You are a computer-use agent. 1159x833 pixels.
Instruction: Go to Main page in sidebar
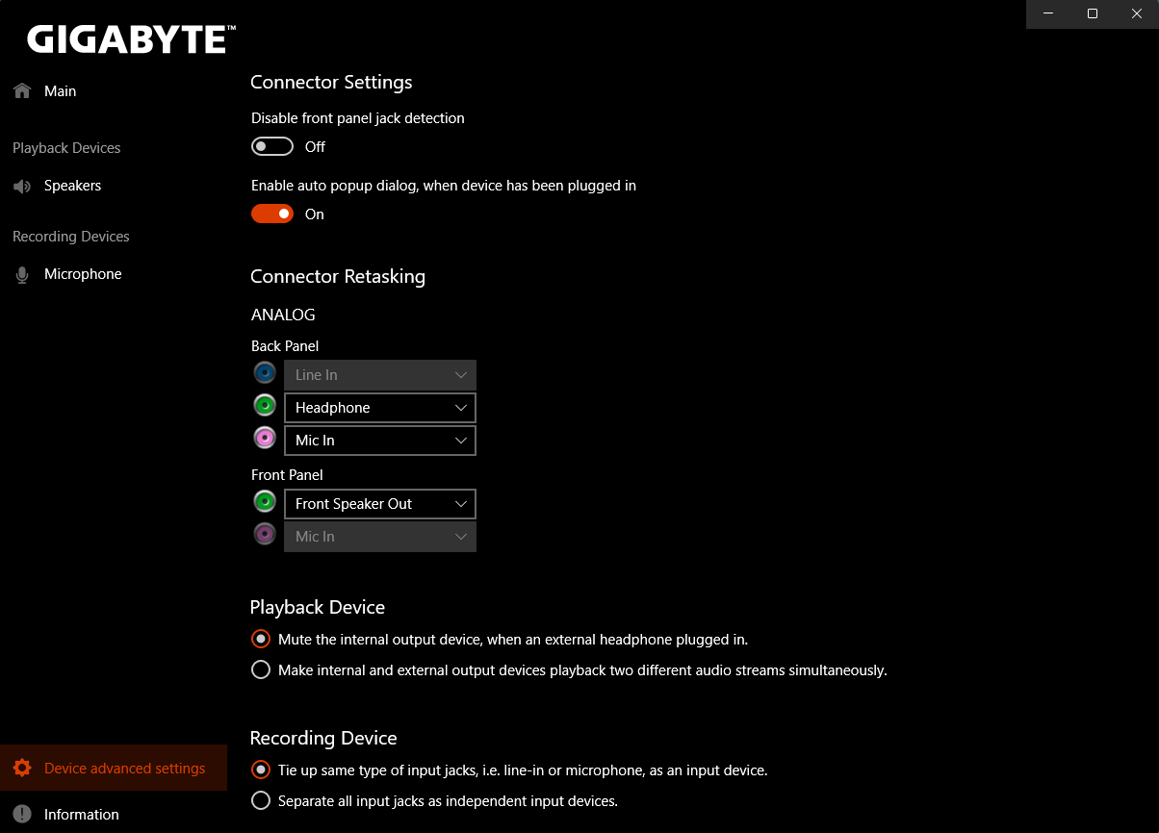tap(60, 91)
